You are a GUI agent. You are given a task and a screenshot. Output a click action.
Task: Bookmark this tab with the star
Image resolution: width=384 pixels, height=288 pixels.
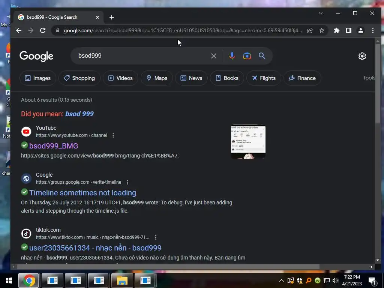click(322, 30)
